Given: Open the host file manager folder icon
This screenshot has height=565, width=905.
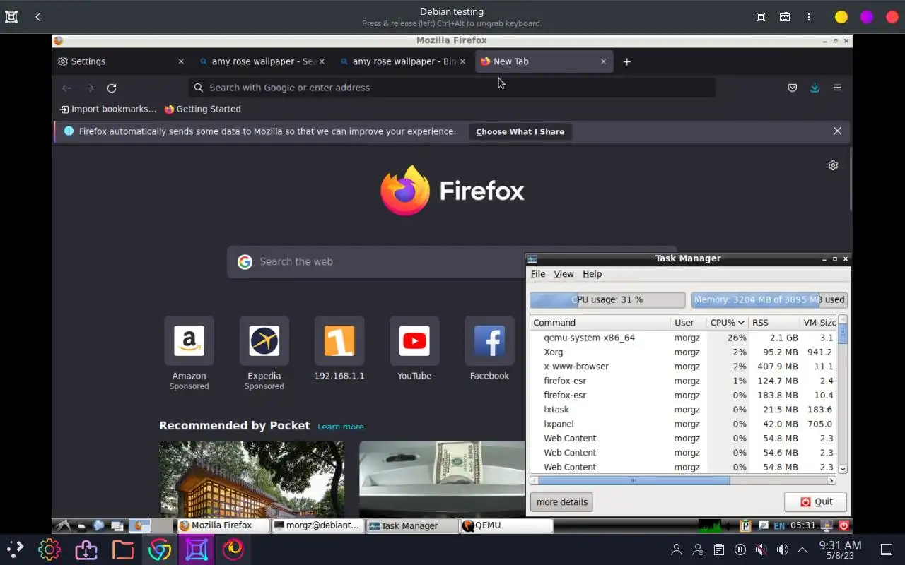Looking at the screenshot, I should [122, 549].
